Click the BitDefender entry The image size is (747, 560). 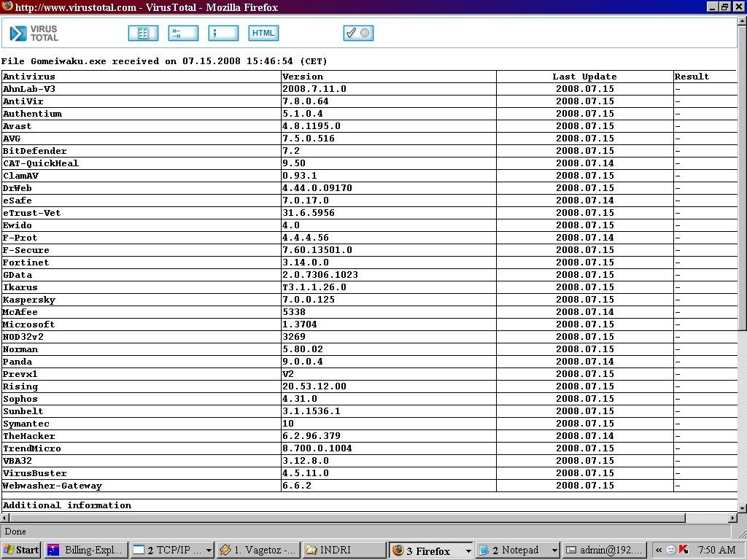click(35, 151)
